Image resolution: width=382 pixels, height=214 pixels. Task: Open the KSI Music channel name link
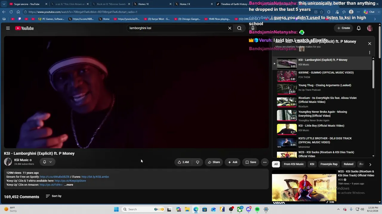pos(21,160)
